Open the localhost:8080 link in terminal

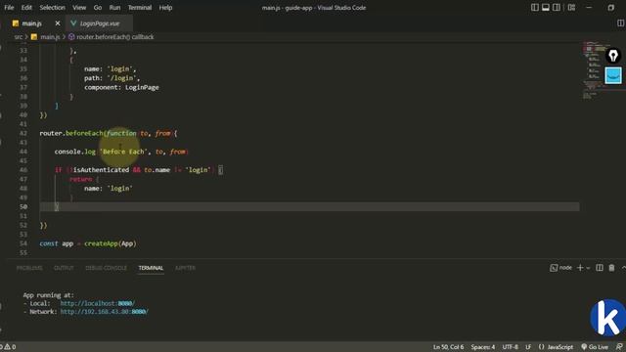tap(98, 303)
